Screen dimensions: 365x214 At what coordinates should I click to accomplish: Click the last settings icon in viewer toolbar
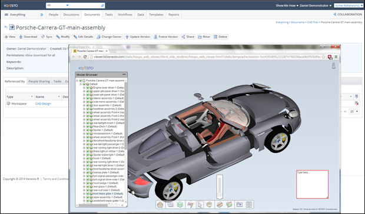249,205
